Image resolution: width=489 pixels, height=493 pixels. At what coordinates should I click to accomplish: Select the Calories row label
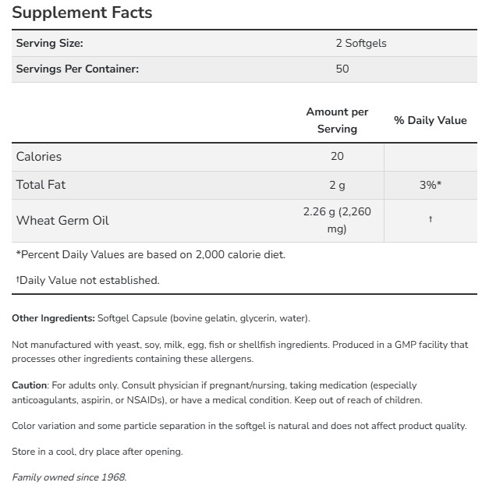coord(39,157)
